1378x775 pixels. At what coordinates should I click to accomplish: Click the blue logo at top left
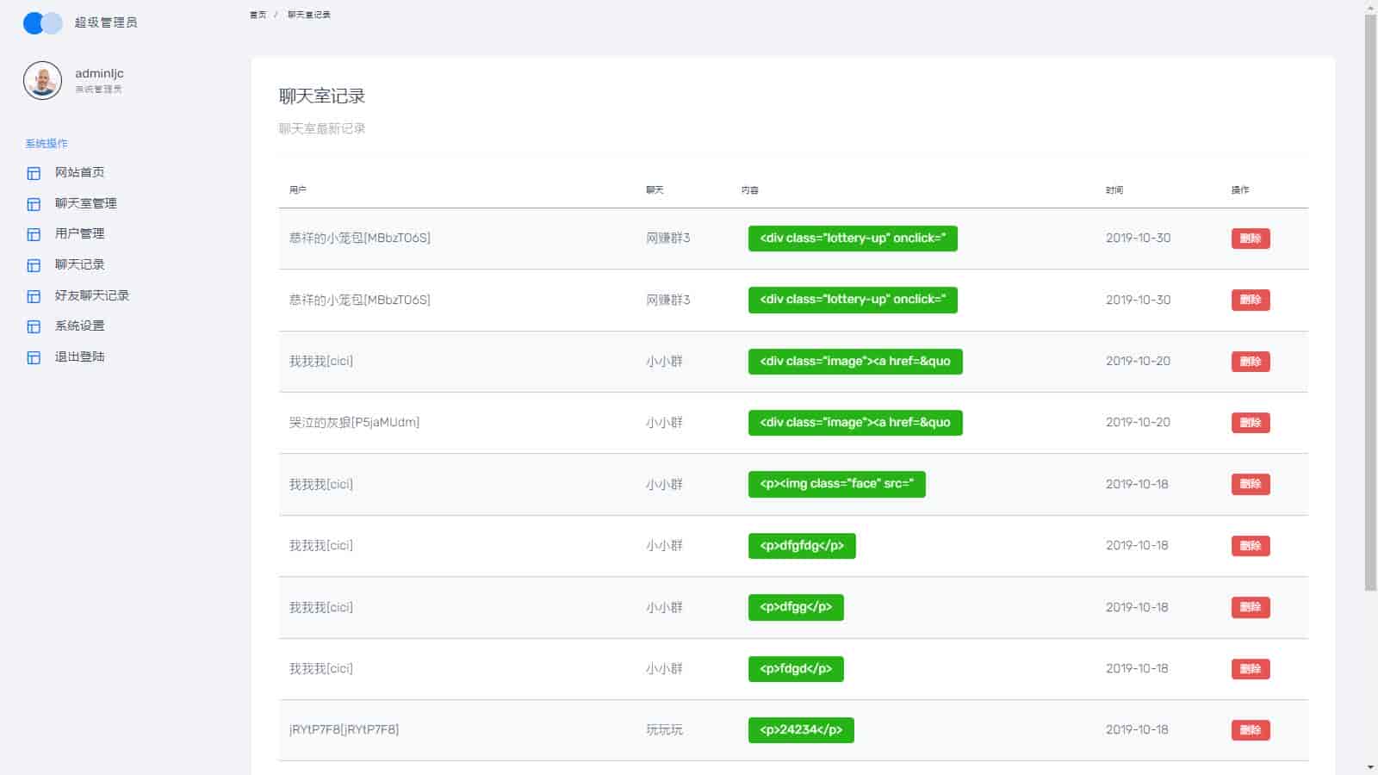(x=42, y=23)
